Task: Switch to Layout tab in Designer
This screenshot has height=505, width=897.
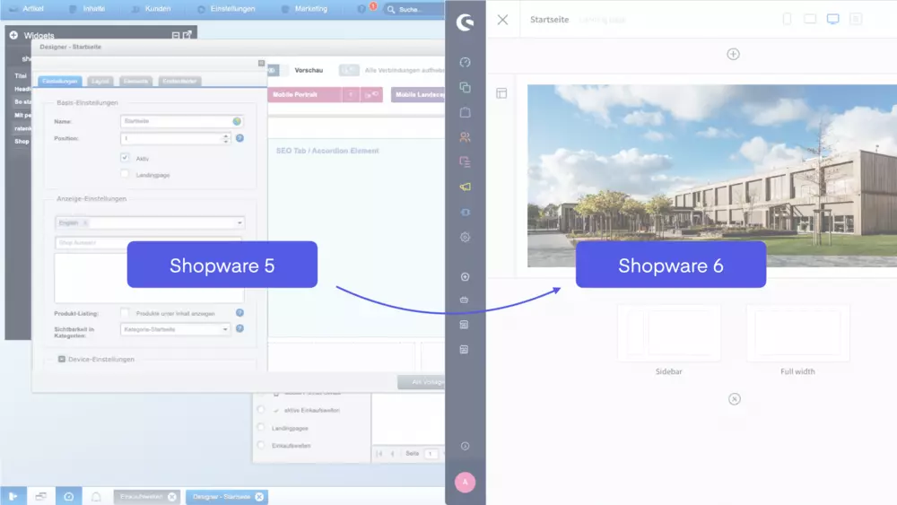Action: click(x=100, y=82)
